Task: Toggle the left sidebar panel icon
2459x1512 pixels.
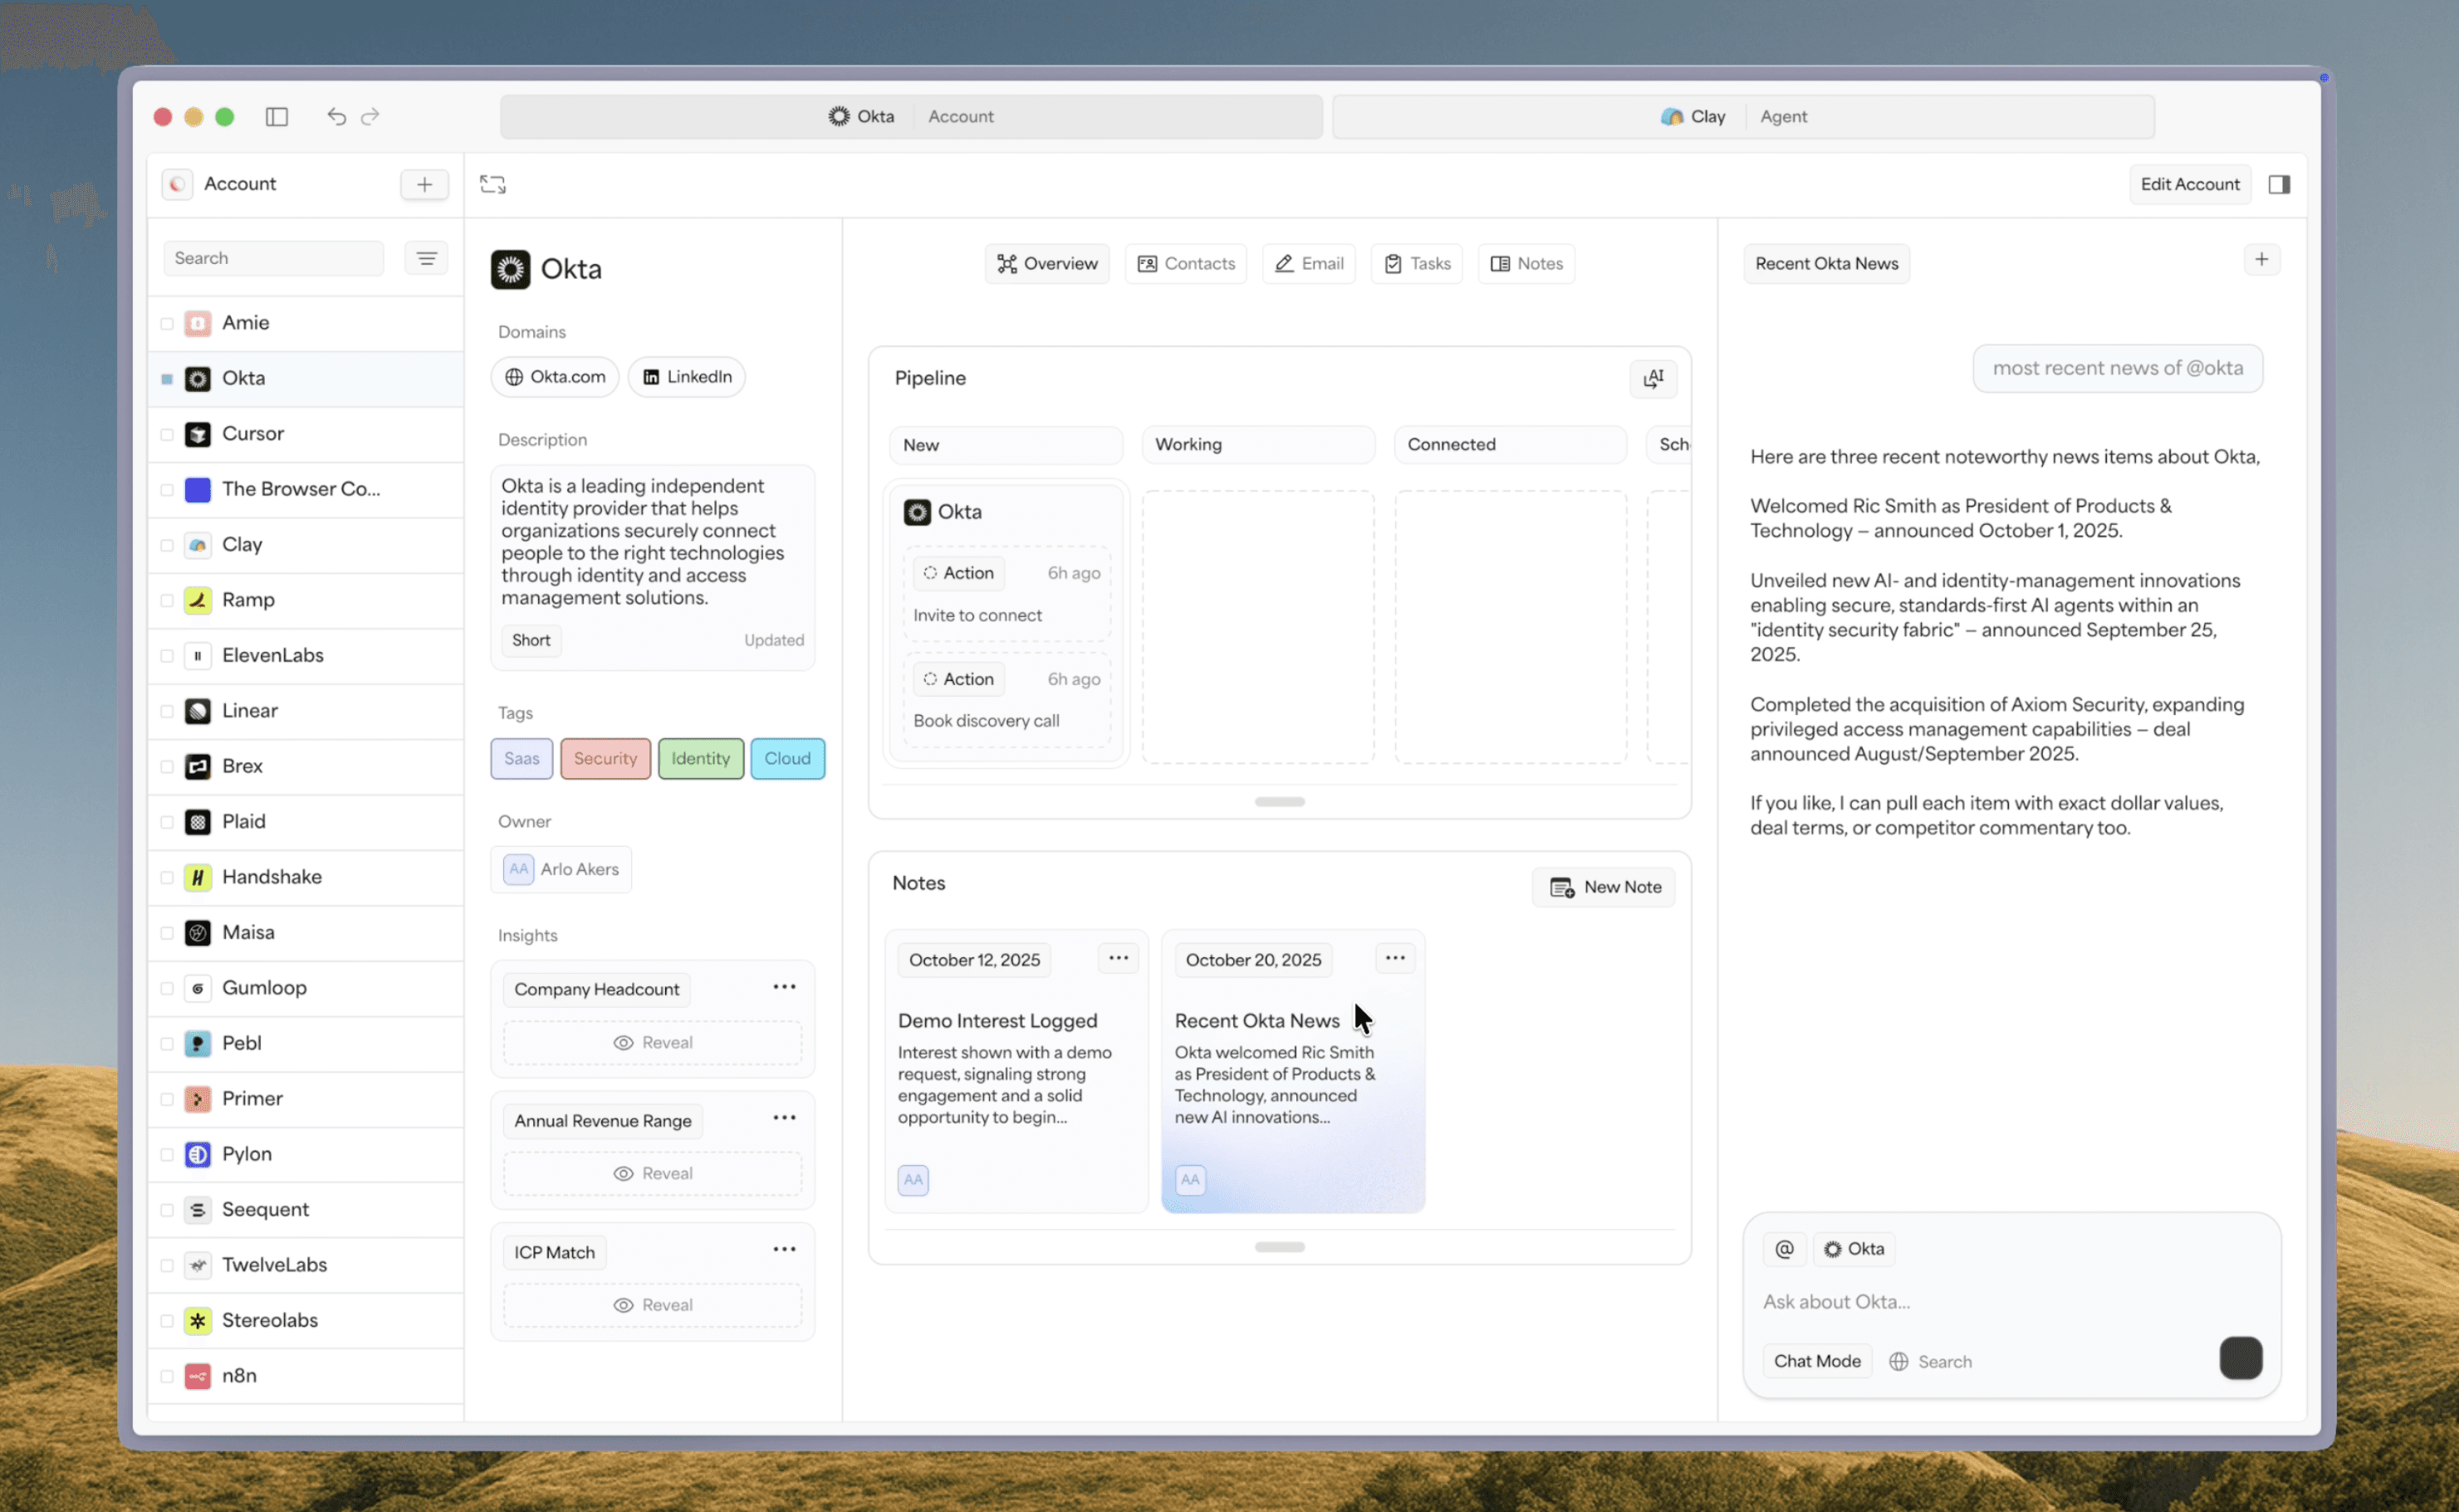Action: 277,117
